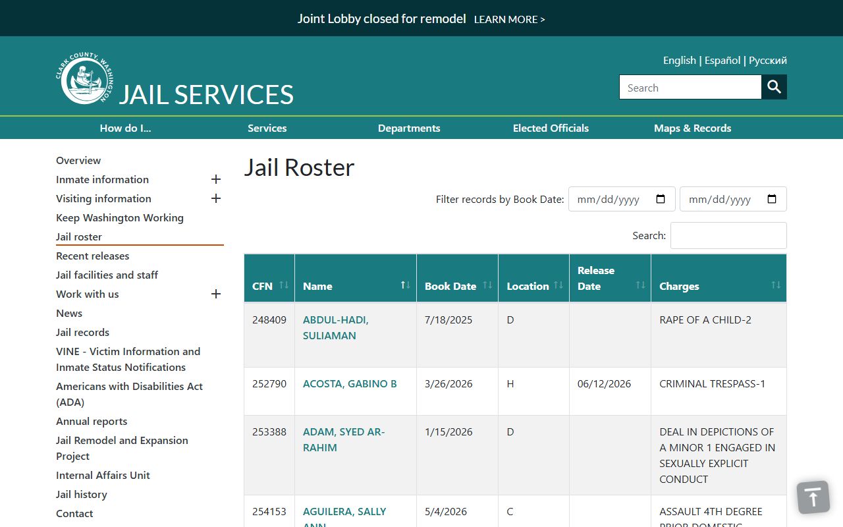This screenshot has width=843, height=527.
Task: Sort table by Location column arrows
Action: click(x=558, y=285)
